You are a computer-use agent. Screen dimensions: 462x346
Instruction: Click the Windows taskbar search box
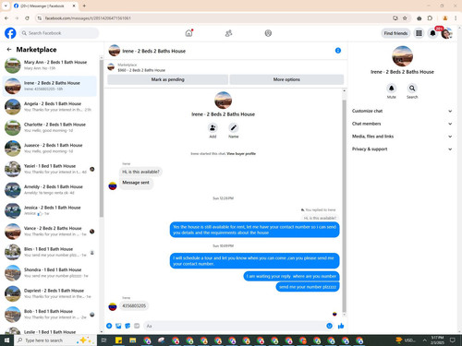coord(55,340)
